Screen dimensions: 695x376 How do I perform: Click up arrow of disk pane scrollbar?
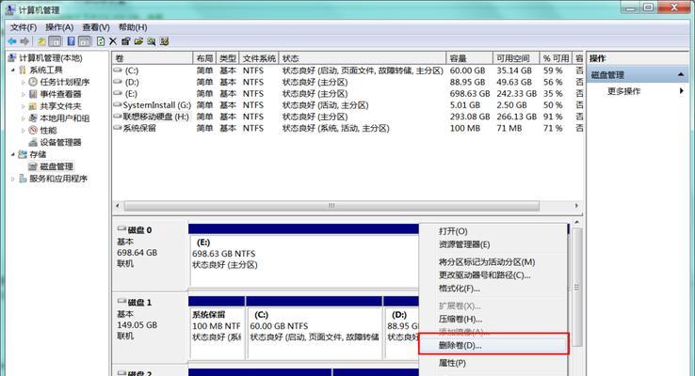pyautogui.click(x=576, y=223)
